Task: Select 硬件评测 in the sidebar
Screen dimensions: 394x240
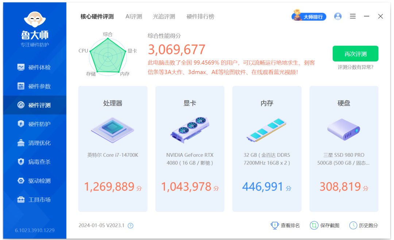Action: click(35, 105)
